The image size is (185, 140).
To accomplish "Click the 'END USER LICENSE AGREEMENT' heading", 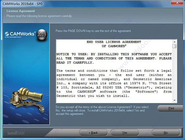I will 114,42.
